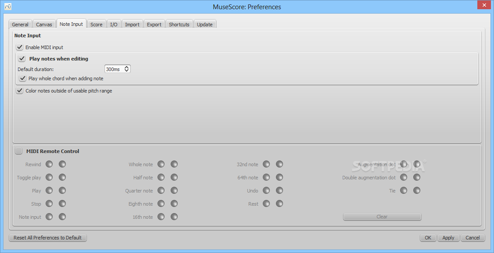Click the right round indicator beside Whole note

click(174, 164)
